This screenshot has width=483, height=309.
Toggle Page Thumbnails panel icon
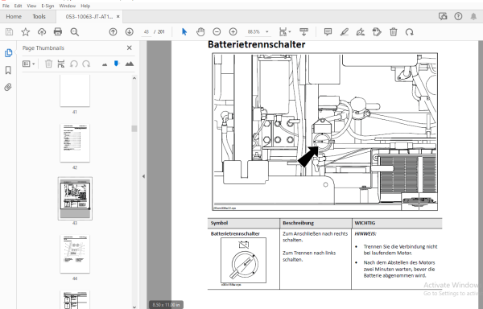tap(8, 53)
